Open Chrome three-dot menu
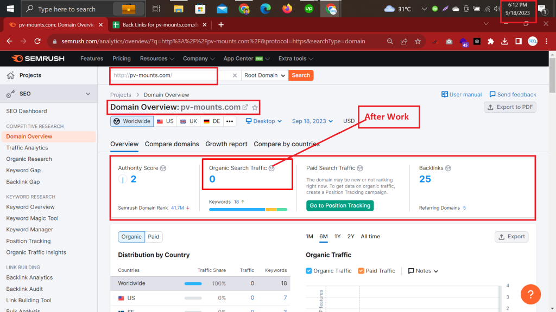The height and width of the screenshot is (312, 556). pos(546,41)
